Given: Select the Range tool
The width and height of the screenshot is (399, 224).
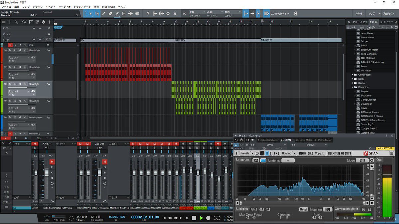Looking at the screenshot, I should 97,14.
